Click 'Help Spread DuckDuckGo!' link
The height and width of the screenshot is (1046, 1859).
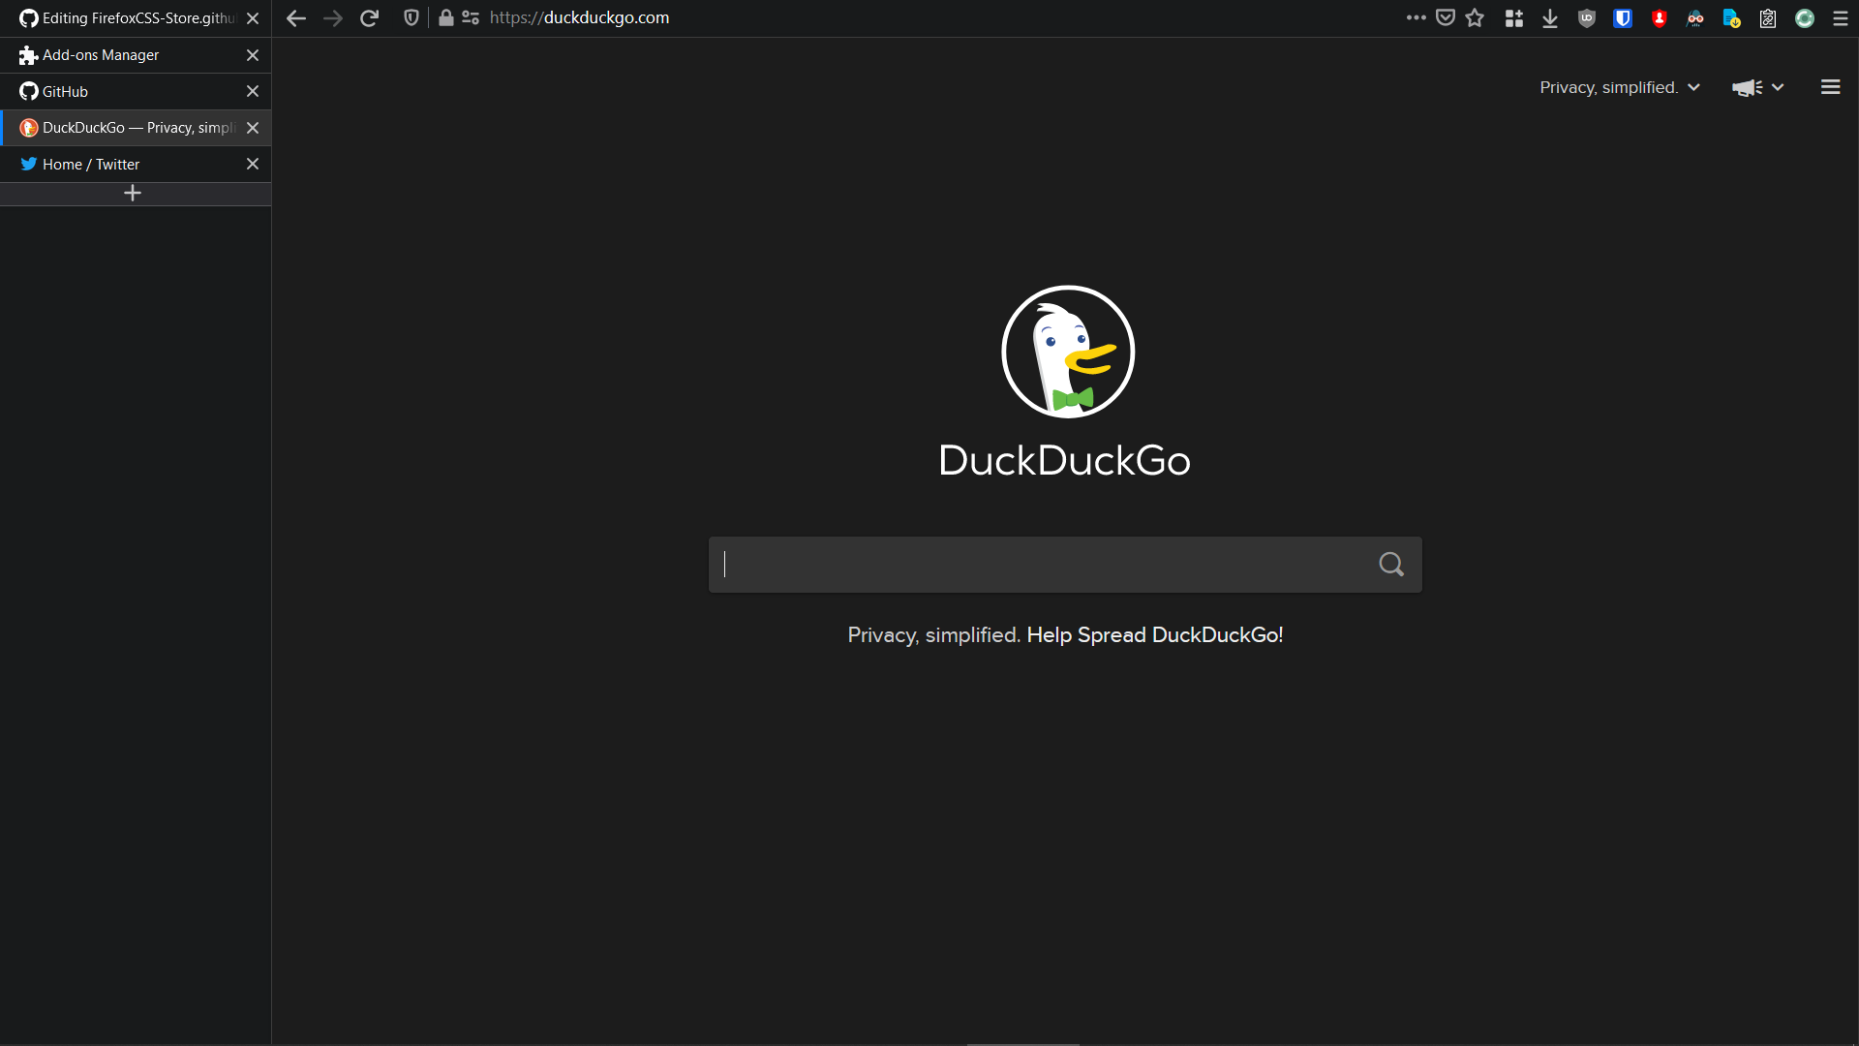tap(1154, 635)
